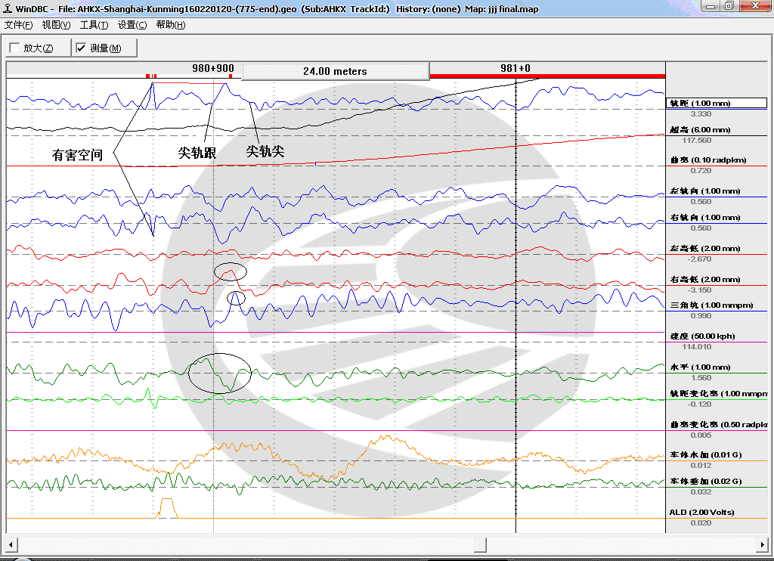Click the ALD value 0.020
The height and width of the screenshot is (561, 774).
click(701, 523)
